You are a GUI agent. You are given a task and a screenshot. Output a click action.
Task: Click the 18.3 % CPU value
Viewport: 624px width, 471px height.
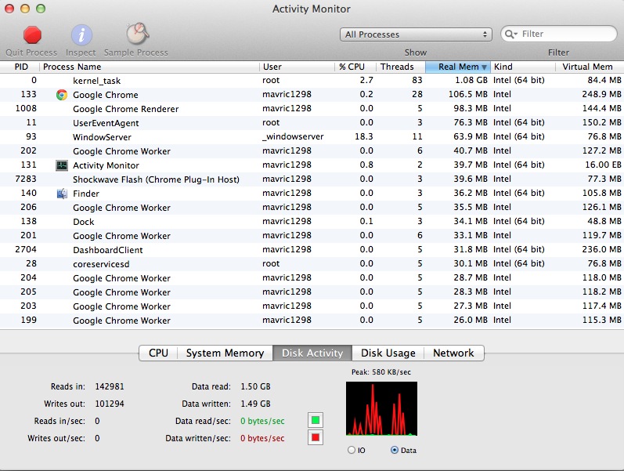364,136
